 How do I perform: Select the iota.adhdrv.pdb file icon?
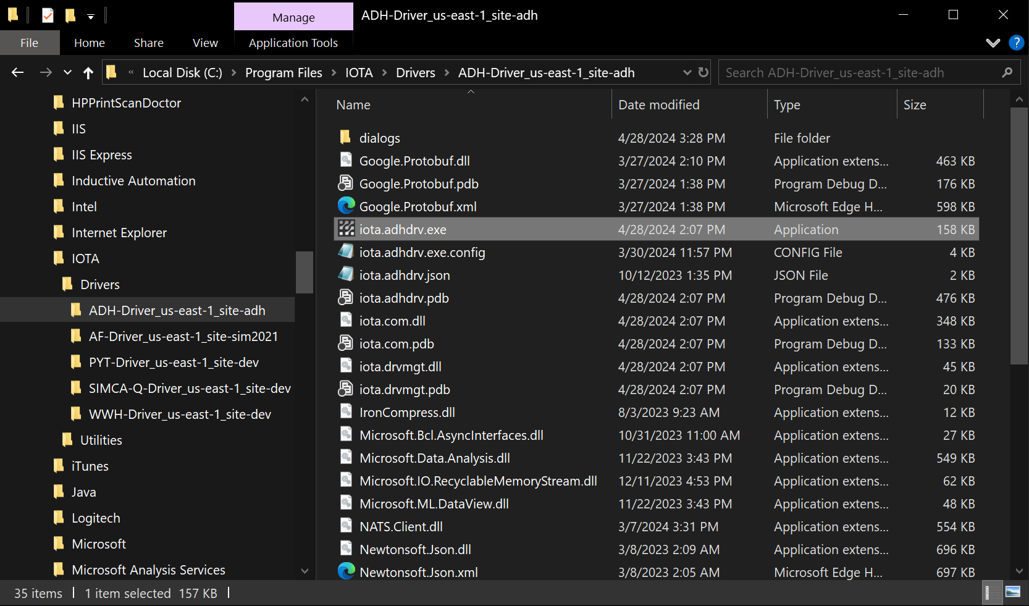[346, 297]
